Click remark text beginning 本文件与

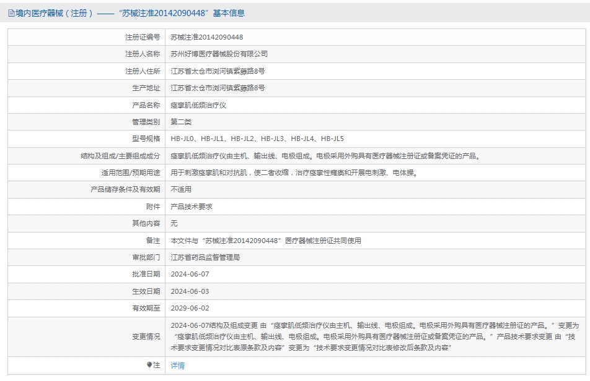point(266,241)
